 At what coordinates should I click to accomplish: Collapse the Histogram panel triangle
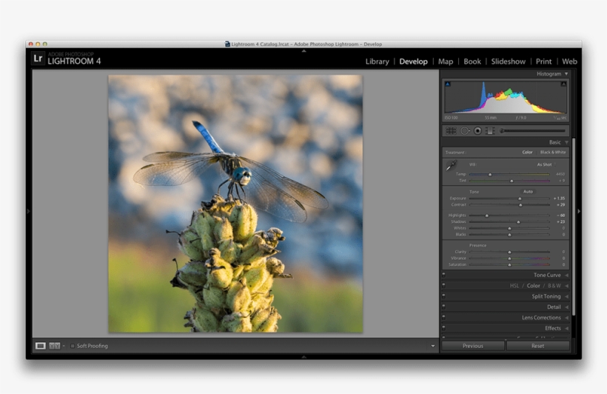[x=566, y=73]
